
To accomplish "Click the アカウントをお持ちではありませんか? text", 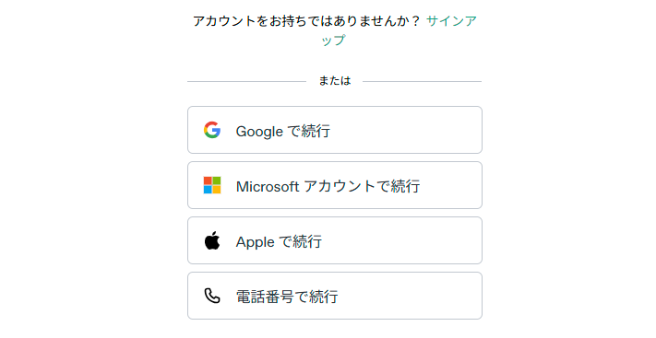I will click(x=306, y=21).
